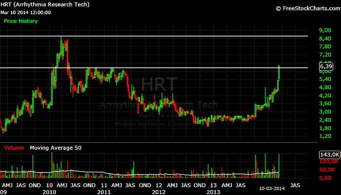Click the current price tag 6,39
This screenshot has width=341, height=195.
326,66
